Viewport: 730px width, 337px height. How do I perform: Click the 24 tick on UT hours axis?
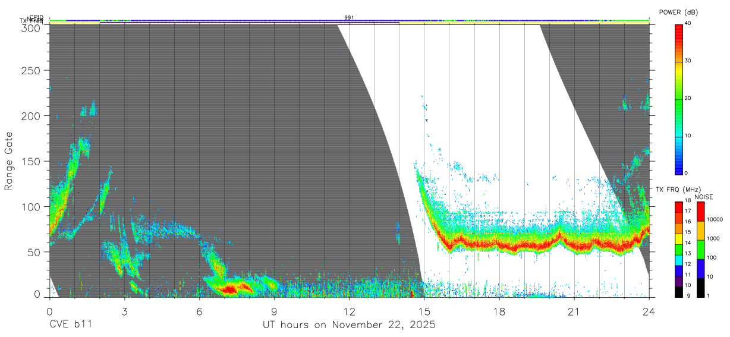tap(649, 311)
